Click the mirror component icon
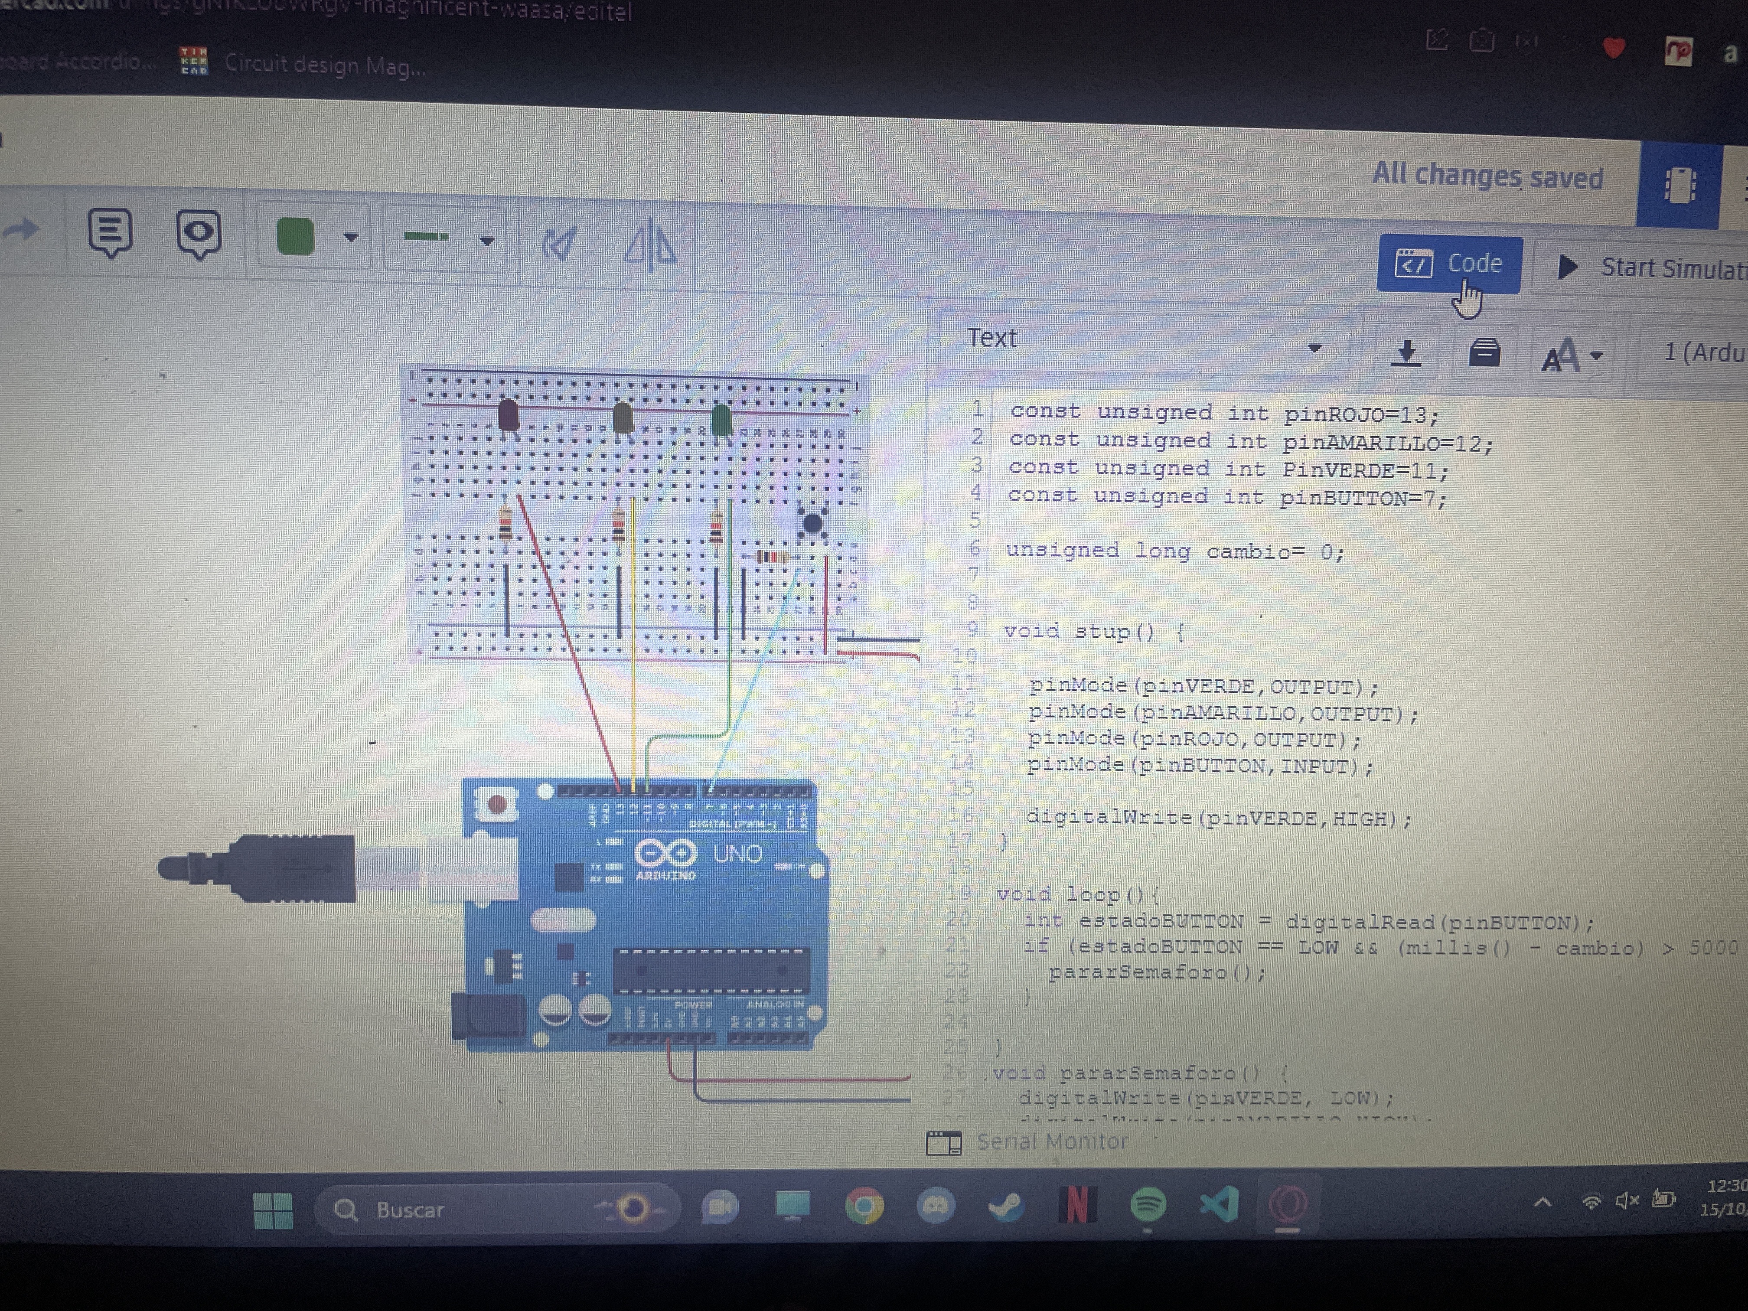Image resolution: width=1748 pixels, height=1311 pixels. pyautogui.click(x=650, y=244)
